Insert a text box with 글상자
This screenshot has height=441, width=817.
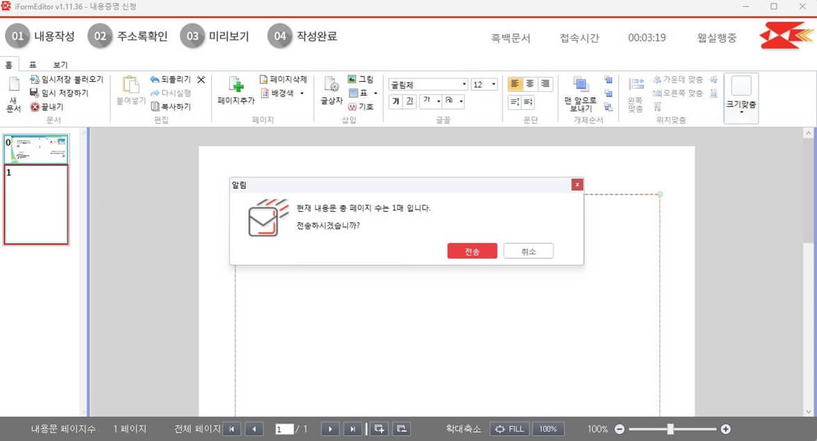pos(331,91)
